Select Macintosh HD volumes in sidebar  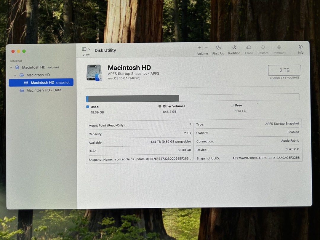(x=41, y=67)
